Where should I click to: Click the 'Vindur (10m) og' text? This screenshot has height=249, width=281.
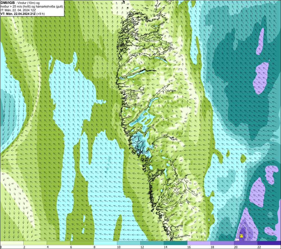coord(29,3)
